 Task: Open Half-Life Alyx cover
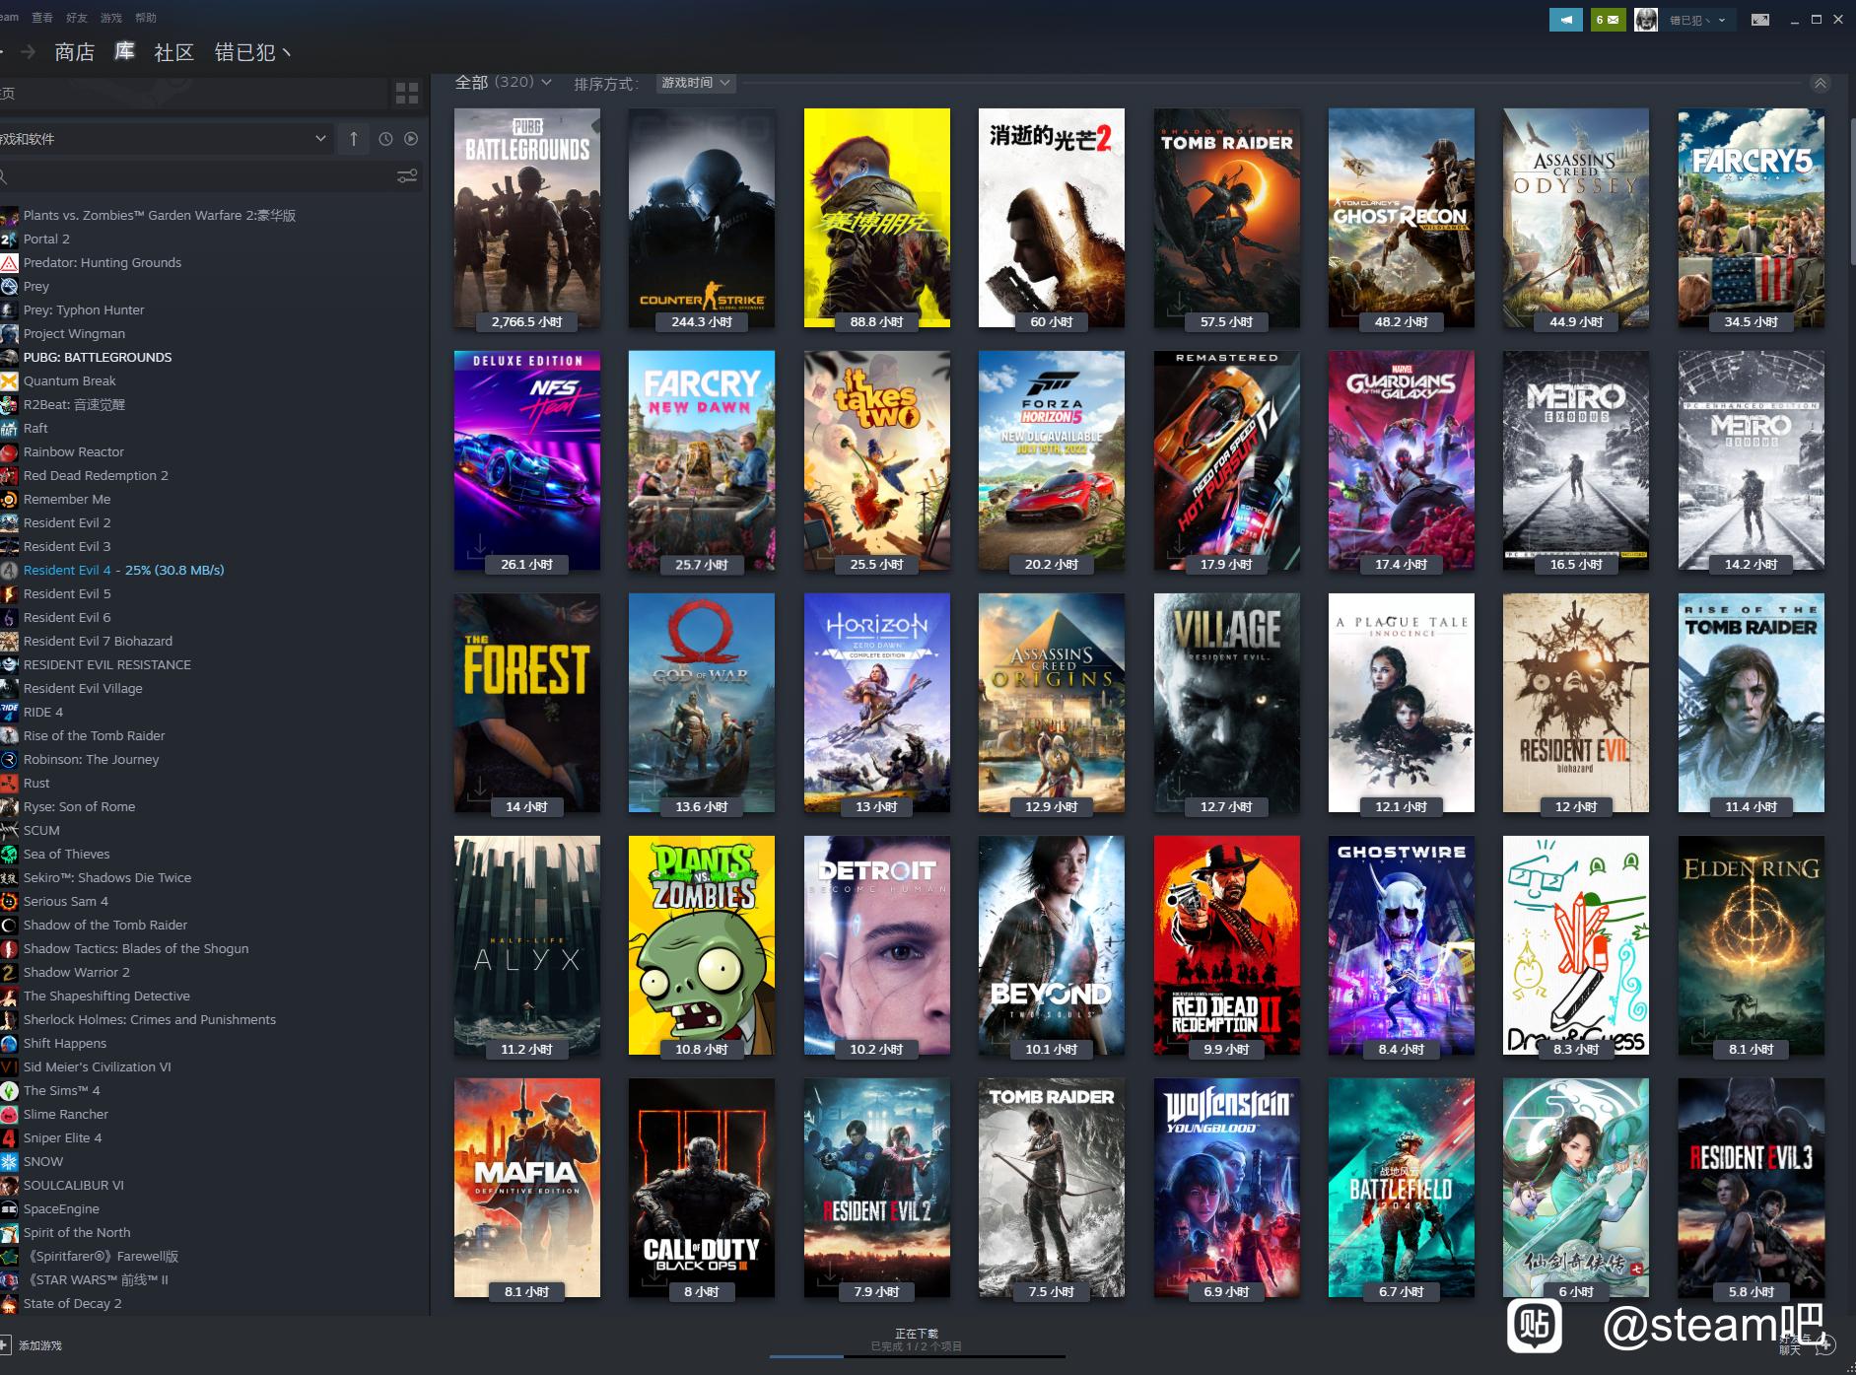coord(527,945)
